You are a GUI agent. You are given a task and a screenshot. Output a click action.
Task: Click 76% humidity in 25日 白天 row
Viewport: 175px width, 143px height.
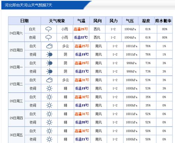(148, 46)
